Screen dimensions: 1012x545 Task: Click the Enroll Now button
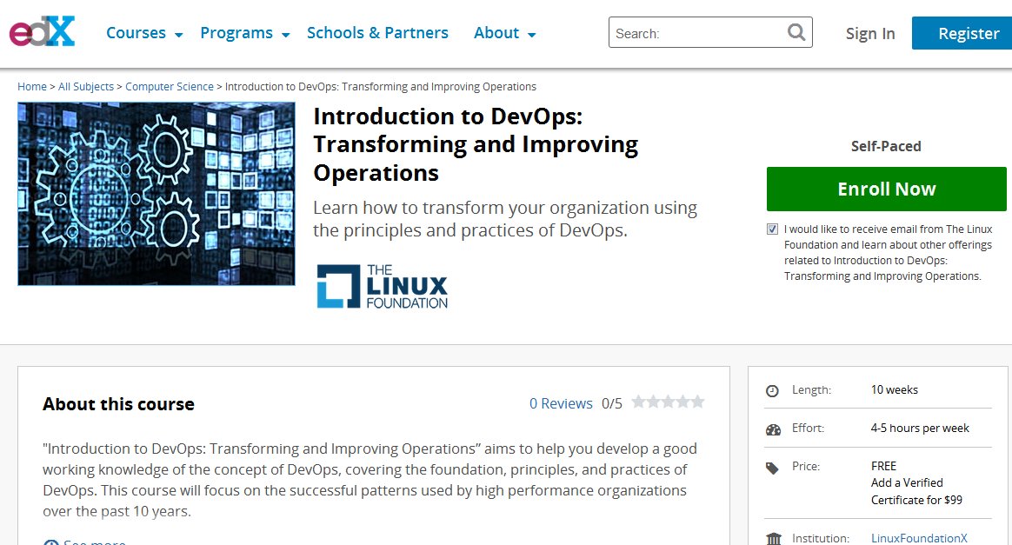click(x=886, y=189)
